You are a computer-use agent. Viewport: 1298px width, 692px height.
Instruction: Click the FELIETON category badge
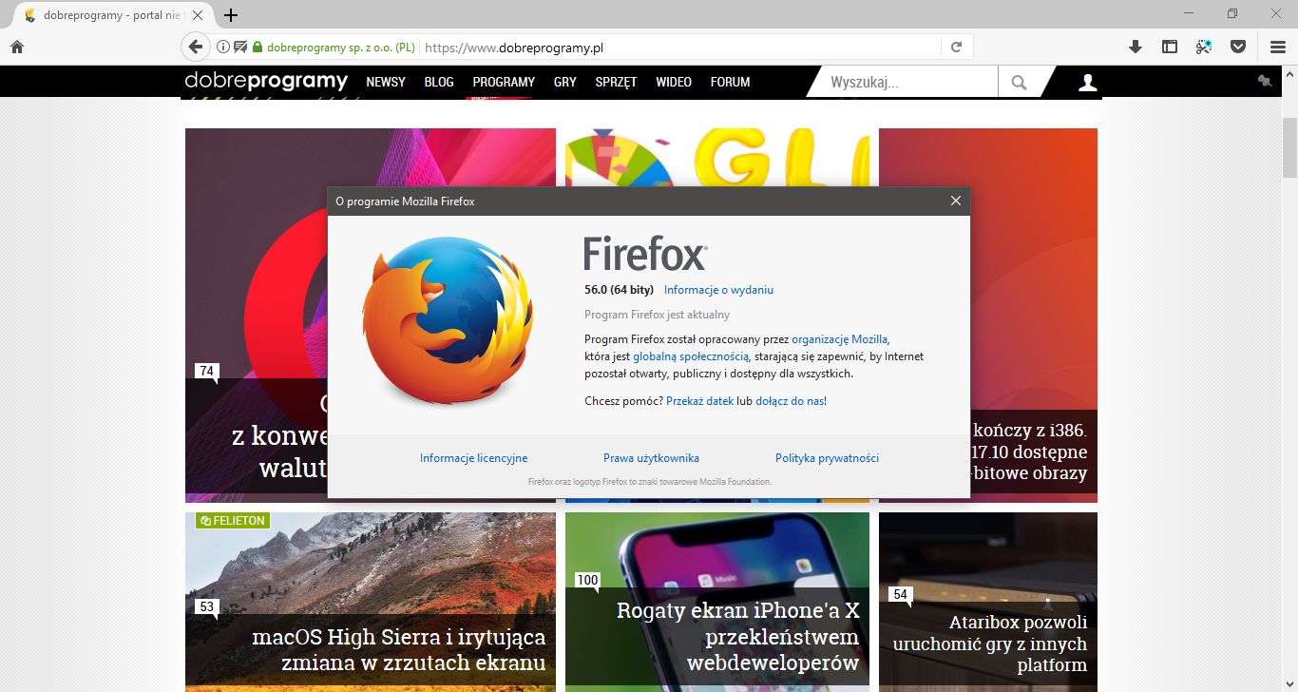(x=232, y=520)
